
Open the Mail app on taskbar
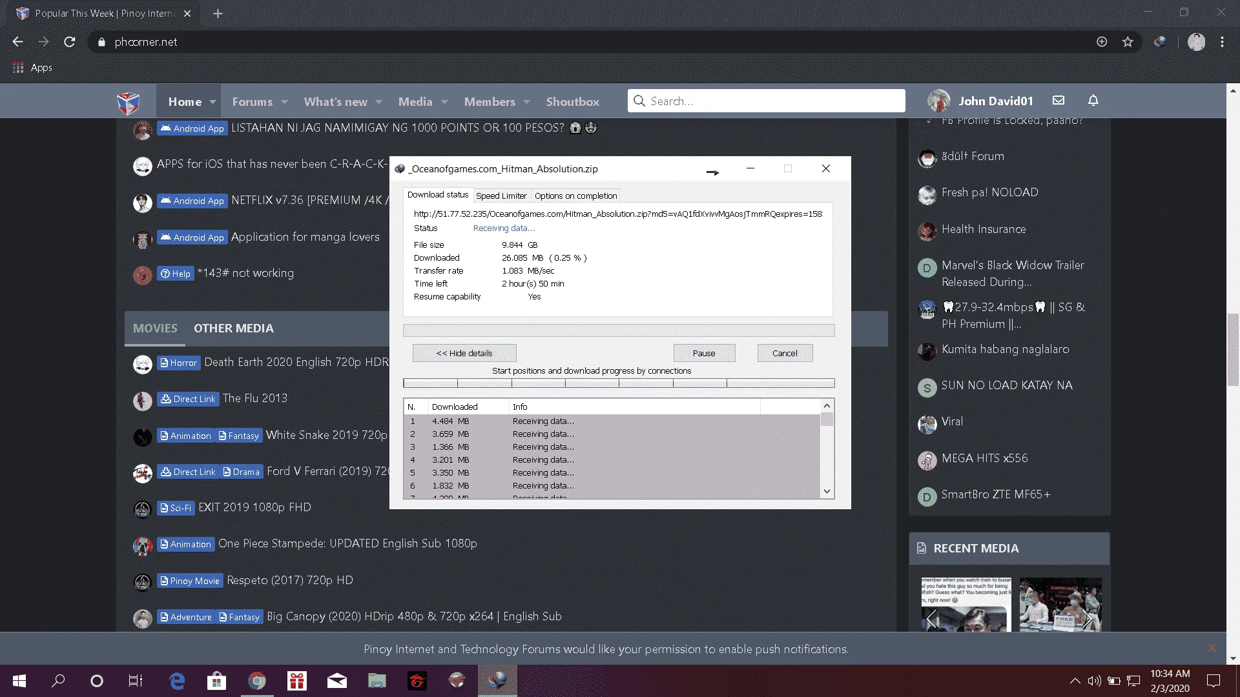click(x=337, y=681)
